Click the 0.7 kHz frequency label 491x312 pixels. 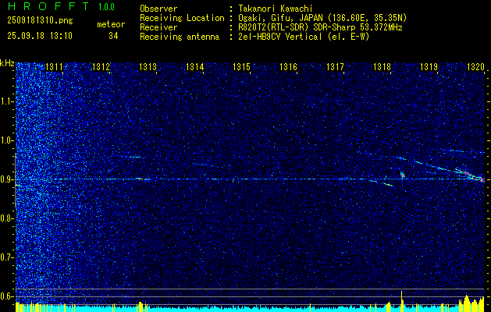tap(7, 257)
